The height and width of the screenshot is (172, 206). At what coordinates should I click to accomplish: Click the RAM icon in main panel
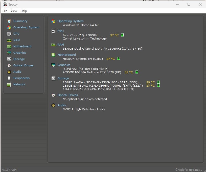point(53,45)
